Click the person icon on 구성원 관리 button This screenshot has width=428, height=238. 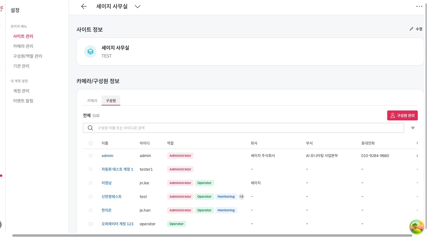[x=393, y=115]
